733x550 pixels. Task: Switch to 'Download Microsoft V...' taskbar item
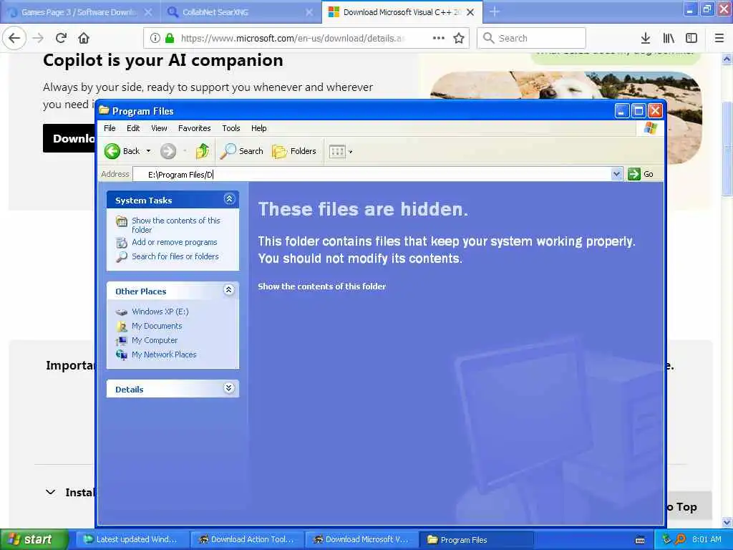pos(361,540)
